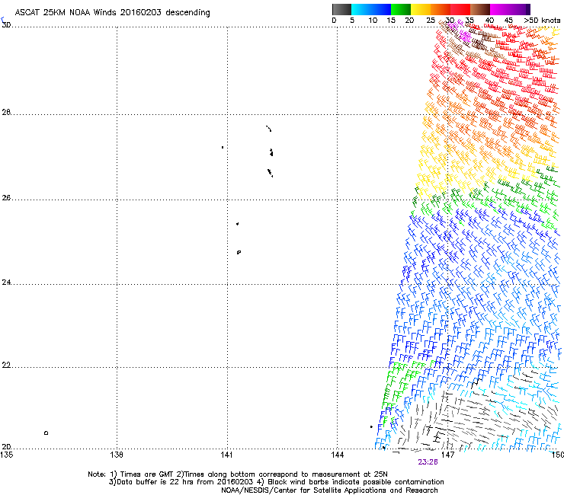Click the latitude label 24
This screenshot has width=564, height=495.
pyautogui.click(x=6, y=283)
